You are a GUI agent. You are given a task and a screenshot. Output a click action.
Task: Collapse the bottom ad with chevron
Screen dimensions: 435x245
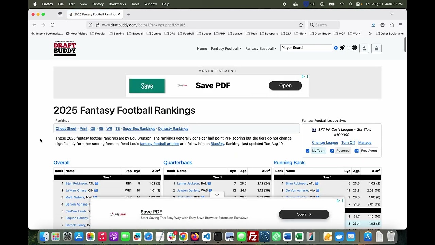point(217,195)
